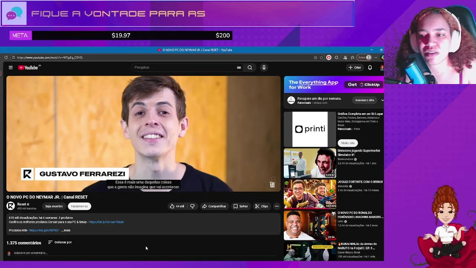This screenshot has width=476, height=268.
Task: Expand description with ...mais
Action: pos(66,230)
